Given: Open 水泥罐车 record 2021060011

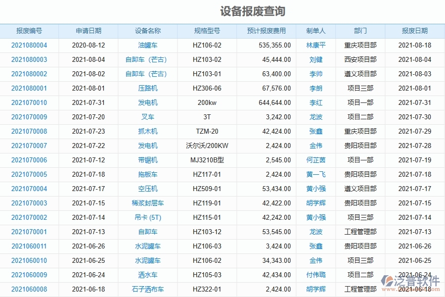Looking at the screenshot, I should click(147, 246).
